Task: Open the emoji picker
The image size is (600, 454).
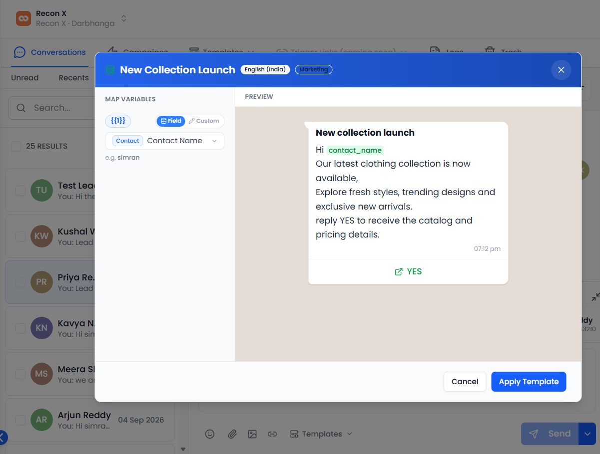Action: pos(210,434)
